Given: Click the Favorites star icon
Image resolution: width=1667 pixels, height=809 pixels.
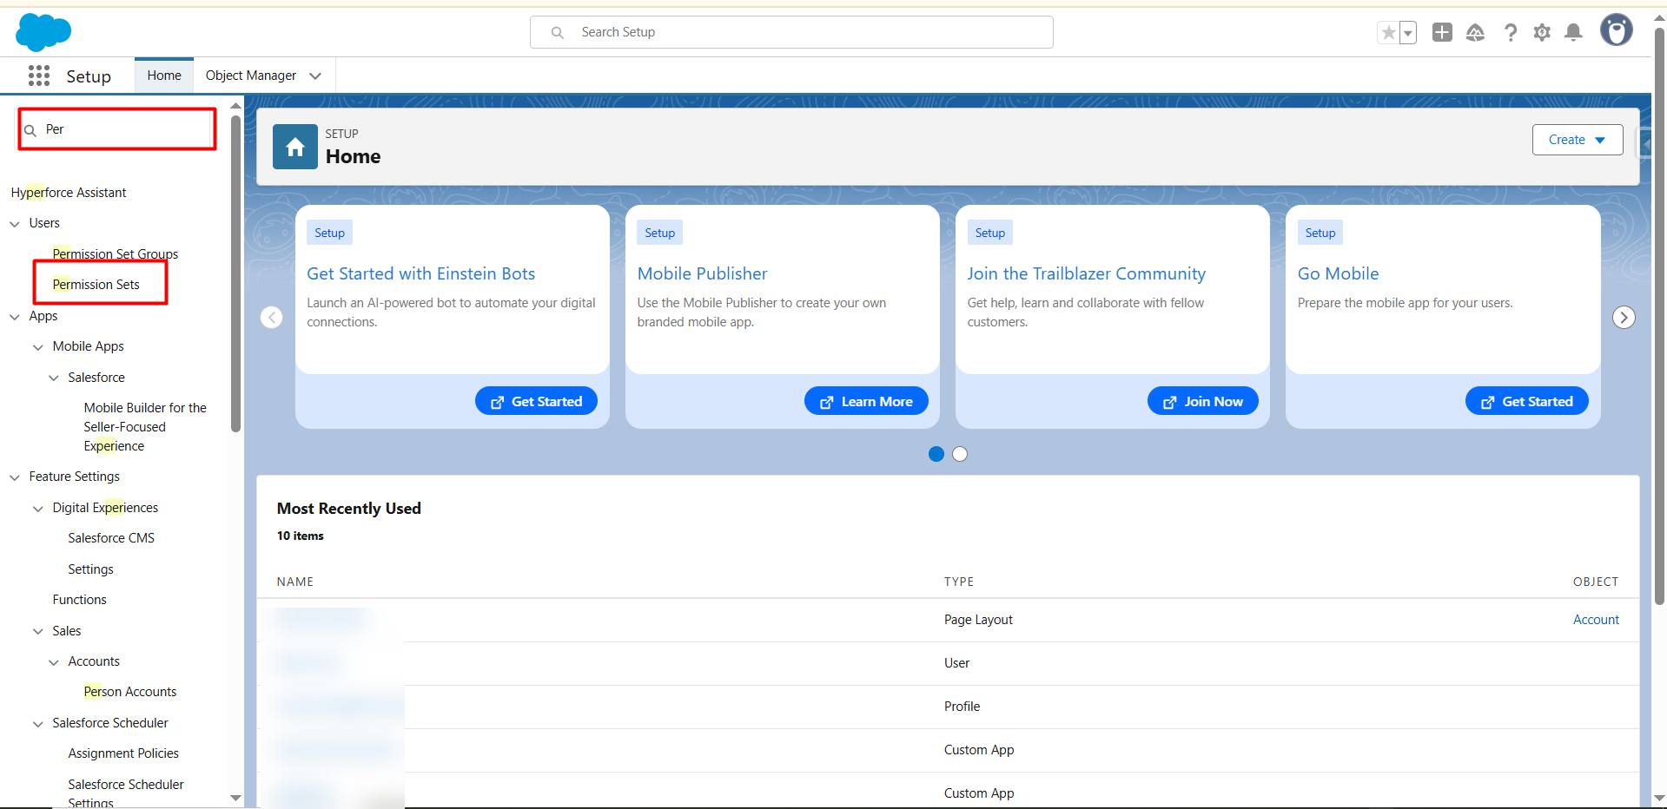Looking at the screenshot, I should (x=1388, y=33).
